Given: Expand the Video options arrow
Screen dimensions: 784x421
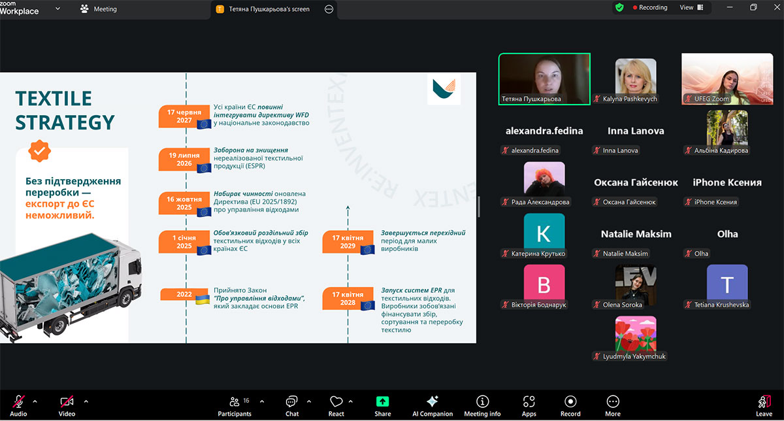Looking at the screenshot, I should point(86,401).
